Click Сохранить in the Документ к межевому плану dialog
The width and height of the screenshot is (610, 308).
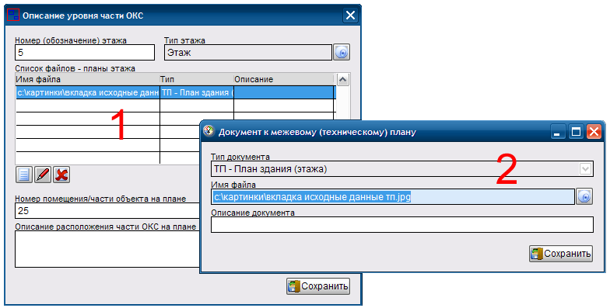click(561, 254)
